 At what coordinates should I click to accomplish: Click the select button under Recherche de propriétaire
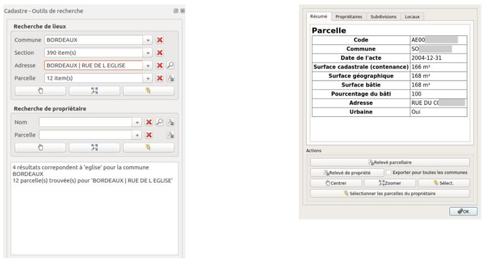pyautogui.click(x=148, y=147)
